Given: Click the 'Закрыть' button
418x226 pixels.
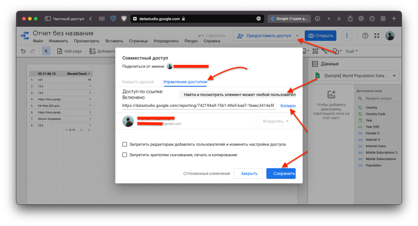Looking at the screenshot, I should 248,173.
